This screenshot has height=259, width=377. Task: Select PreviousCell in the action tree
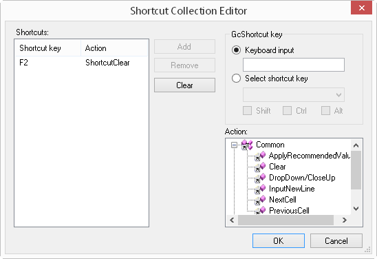tap(289, 210)
